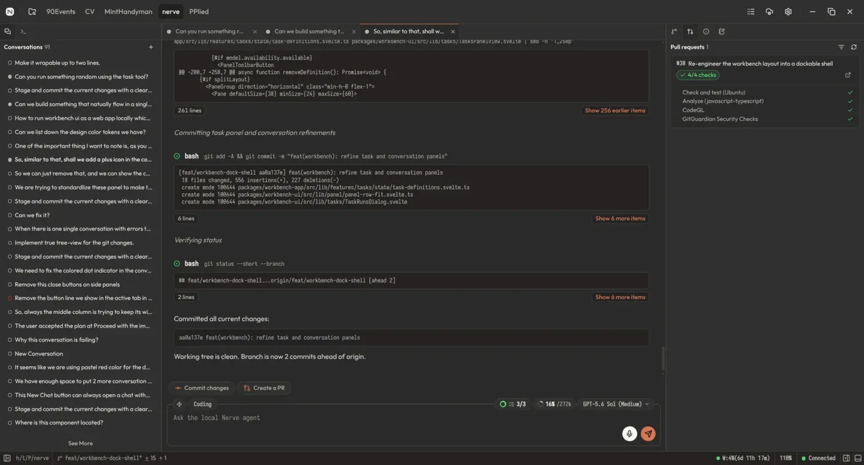Expand the '2 lines' output block
This screenshot has width=864, height=465.
pyautogui.click(x=186, y=297)
